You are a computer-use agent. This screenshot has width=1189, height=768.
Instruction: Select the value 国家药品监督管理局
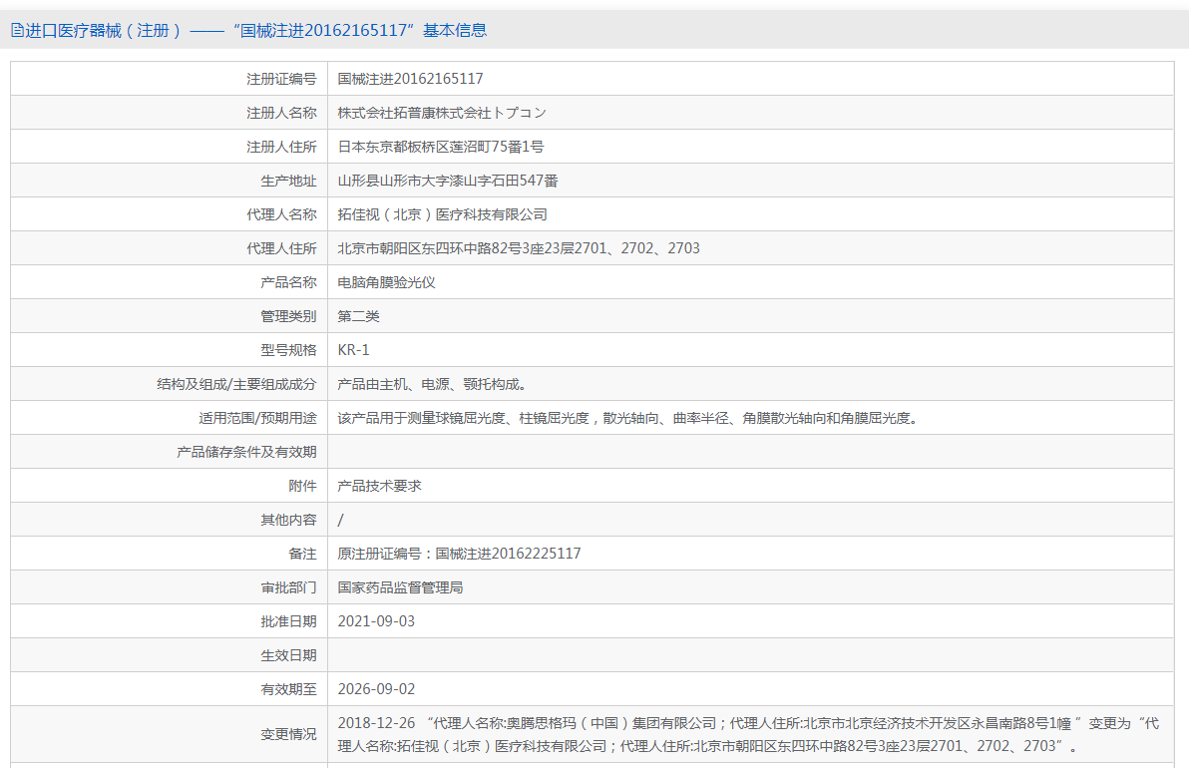click(400, 587)
